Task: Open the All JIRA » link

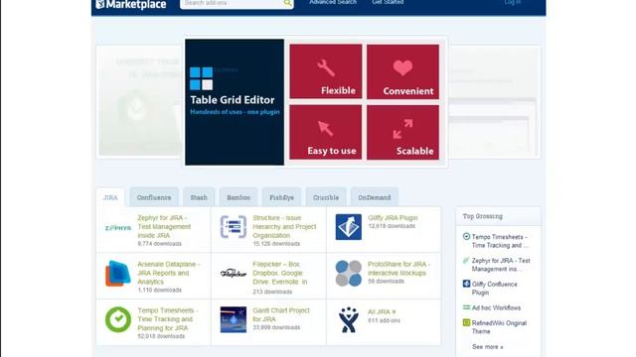Action: pyautogui.click(x=382, y=311)
